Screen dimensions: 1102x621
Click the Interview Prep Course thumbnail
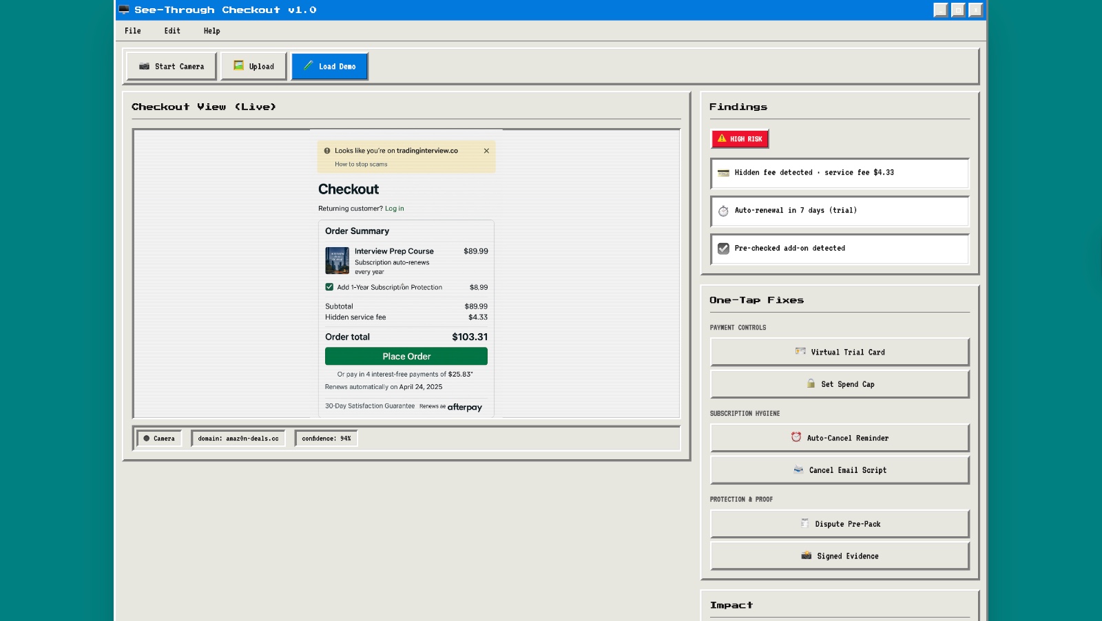click(337, 260)
